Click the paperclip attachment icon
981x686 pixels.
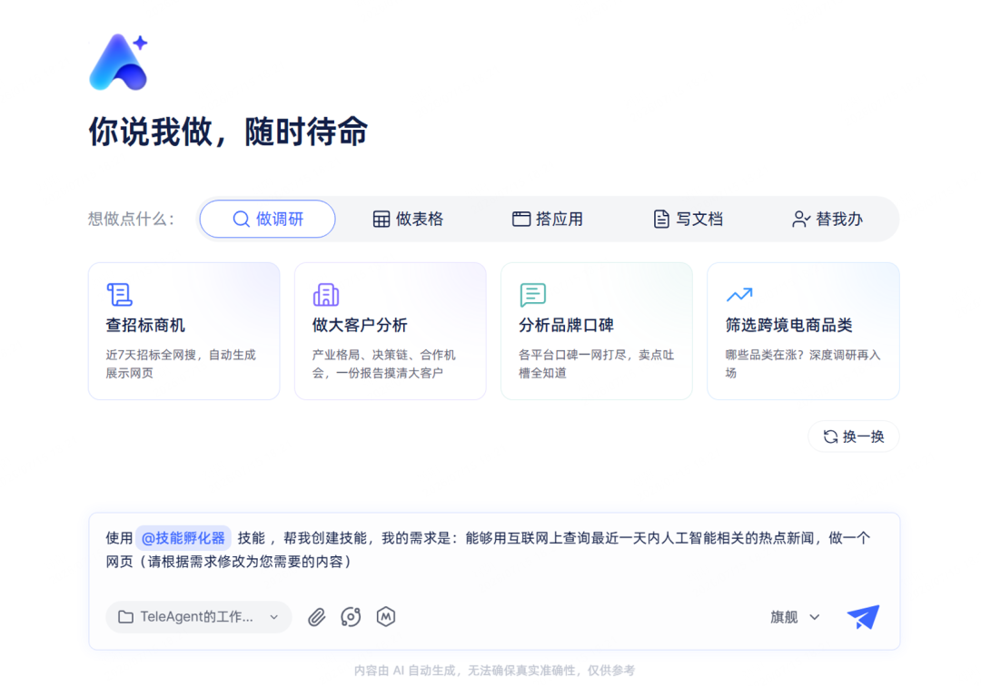(317, 617)
